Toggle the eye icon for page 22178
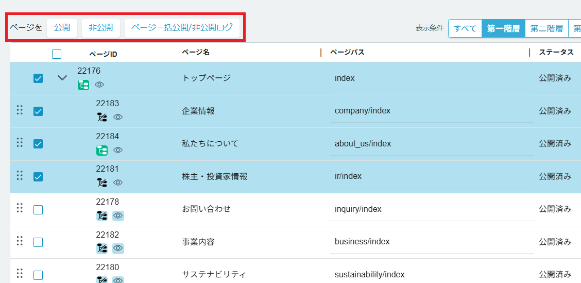 (x=118, y=215)
